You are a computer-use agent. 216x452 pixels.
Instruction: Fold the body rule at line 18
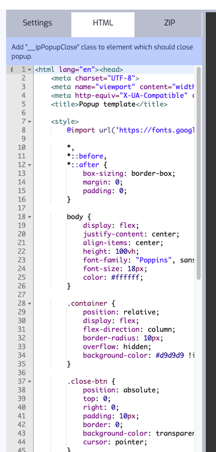tap(30, 217)
